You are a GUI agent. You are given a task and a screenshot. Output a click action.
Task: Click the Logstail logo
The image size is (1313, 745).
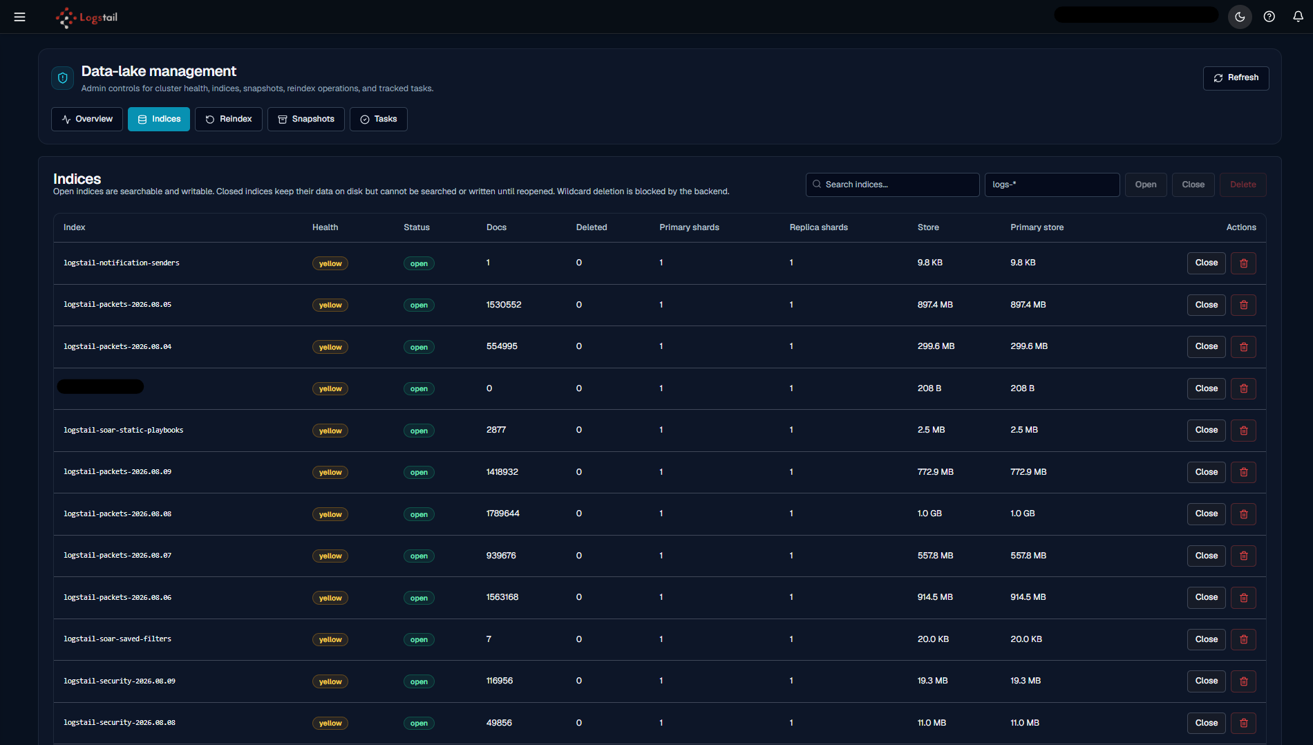point(87,17)
